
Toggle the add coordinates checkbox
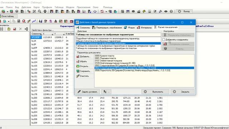pos(164,40)
